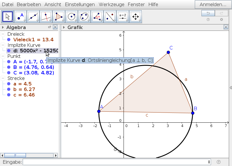232x166 pixels.
Task: Open the Ansicht menu
Action: (x=53, y=4)
